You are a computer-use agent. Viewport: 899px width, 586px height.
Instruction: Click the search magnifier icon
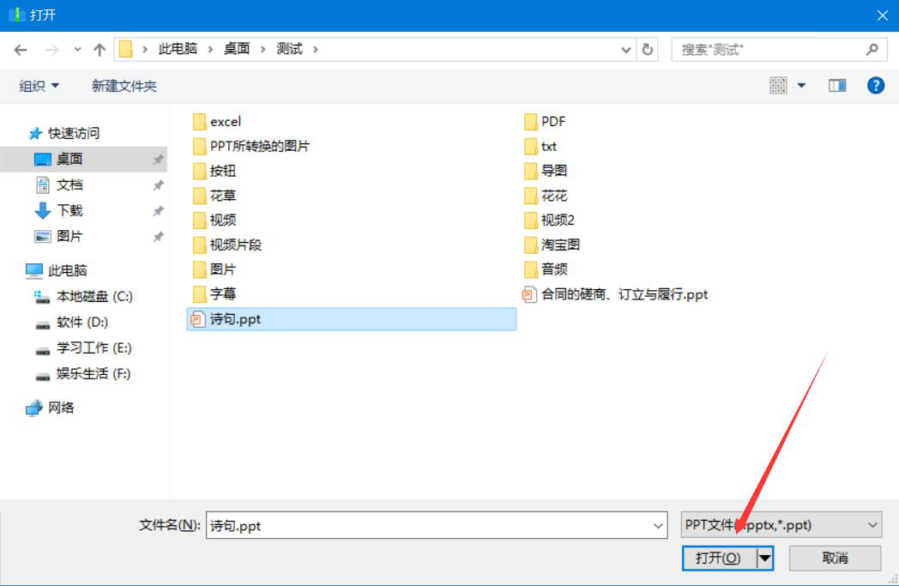pyautogui.click(x=872, y=50)
